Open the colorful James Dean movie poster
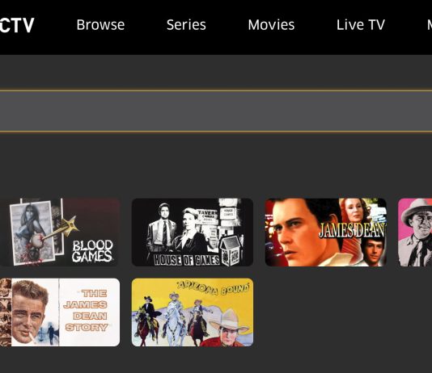The width and height of the screenshot is (432, 373). [x=326, y=233]
